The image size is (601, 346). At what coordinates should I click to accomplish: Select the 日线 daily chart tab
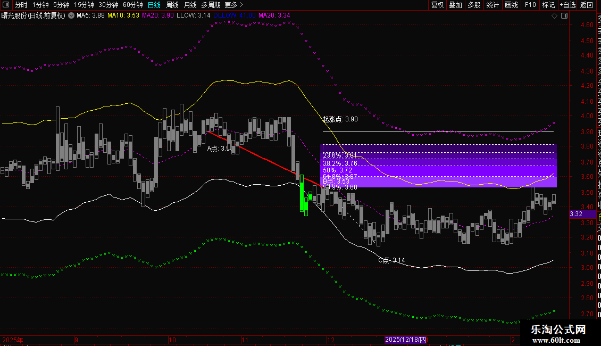coord(154,5)
